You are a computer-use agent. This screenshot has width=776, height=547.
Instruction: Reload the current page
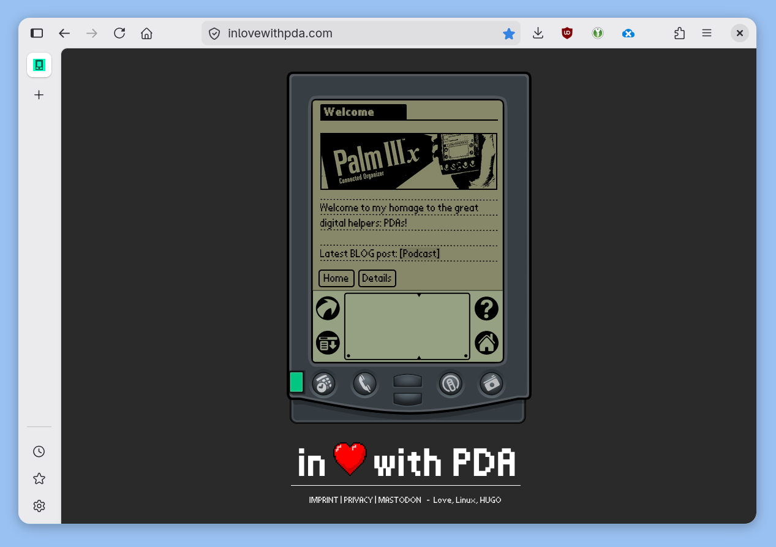[x=119, y=33]
